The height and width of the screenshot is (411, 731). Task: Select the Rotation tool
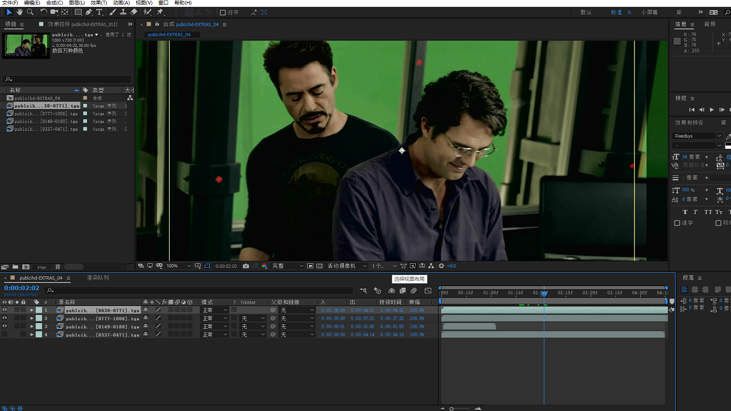click(43, 12)
